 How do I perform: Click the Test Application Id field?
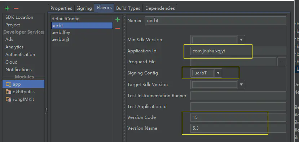(238, 107)
